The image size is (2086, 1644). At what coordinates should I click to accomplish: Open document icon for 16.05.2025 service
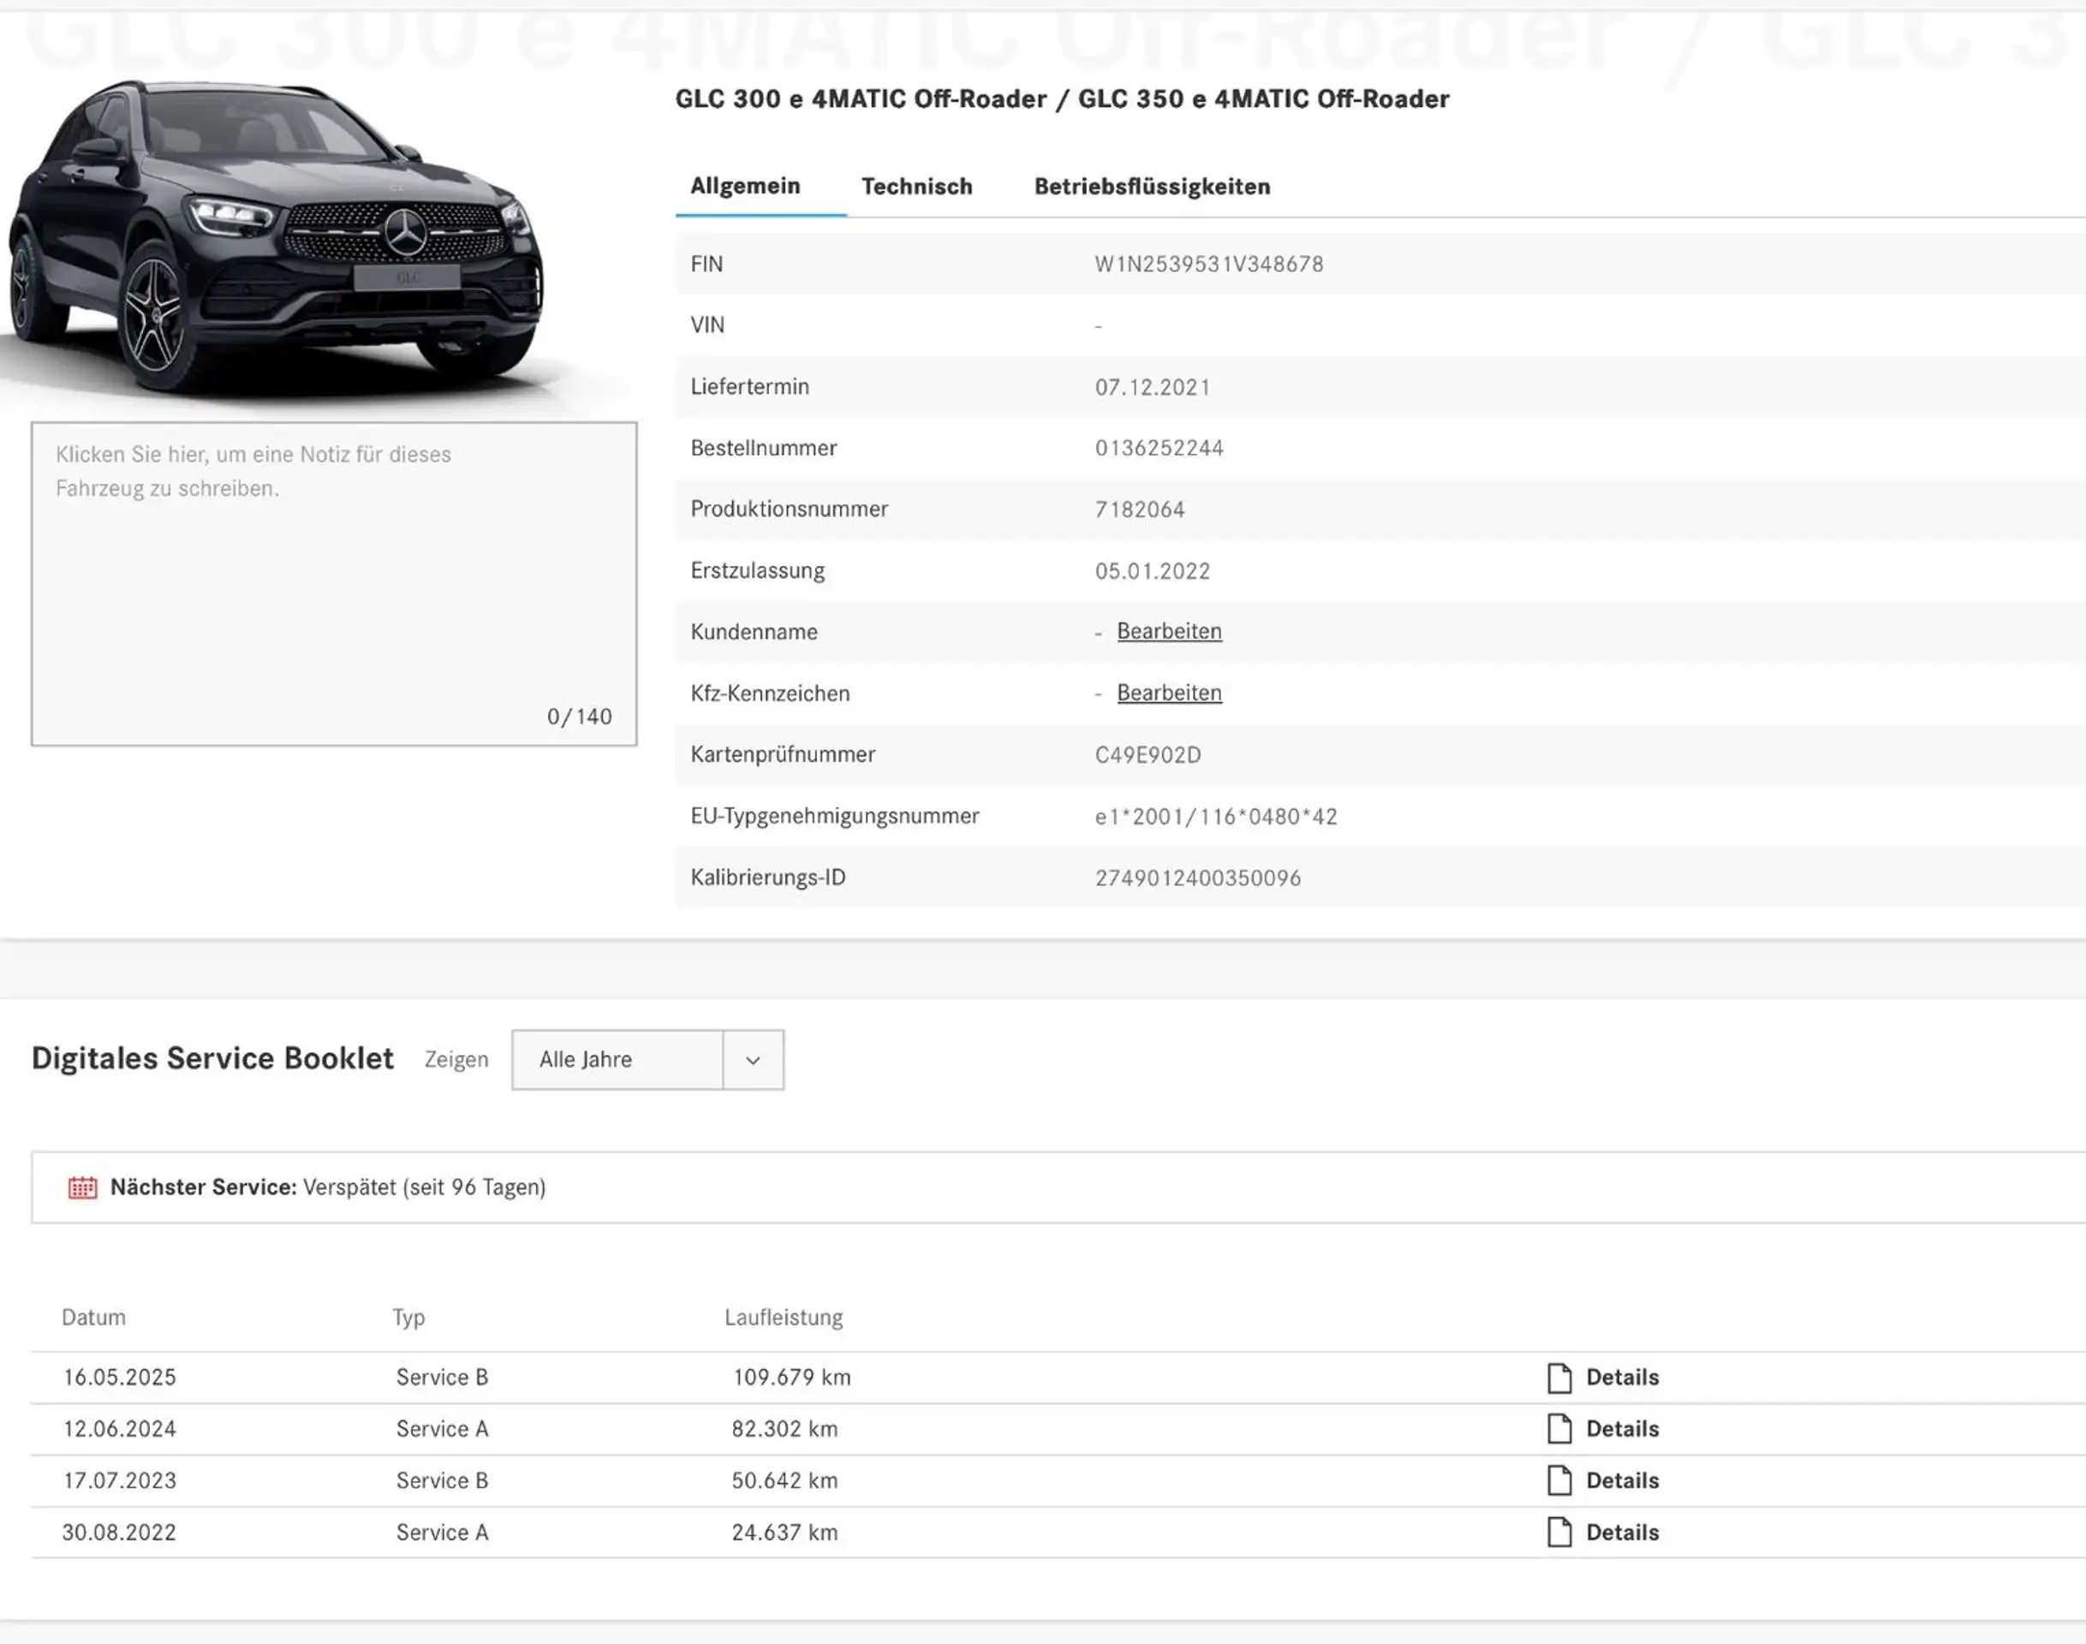pos(1559,1378)
